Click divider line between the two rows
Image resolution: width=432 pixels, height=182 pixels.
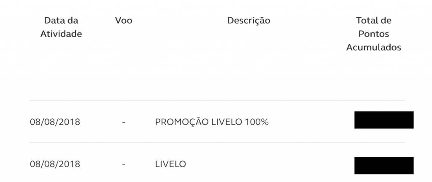[217, 143]
